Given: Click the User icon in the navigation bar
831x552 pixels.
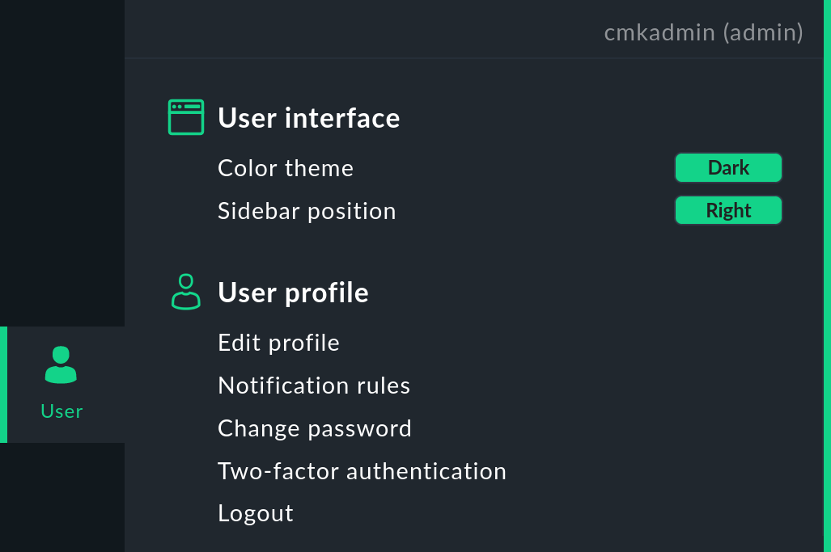Looking at the screenshot, I should click(61, 364).
